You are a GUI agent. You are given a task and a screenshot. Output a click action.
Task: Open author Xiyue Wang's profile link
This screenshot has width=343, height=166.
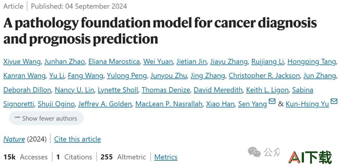22,62
